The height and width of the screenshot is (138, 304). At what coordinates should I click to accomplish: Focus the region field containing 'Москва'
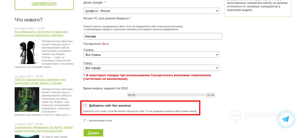[153, 36]
